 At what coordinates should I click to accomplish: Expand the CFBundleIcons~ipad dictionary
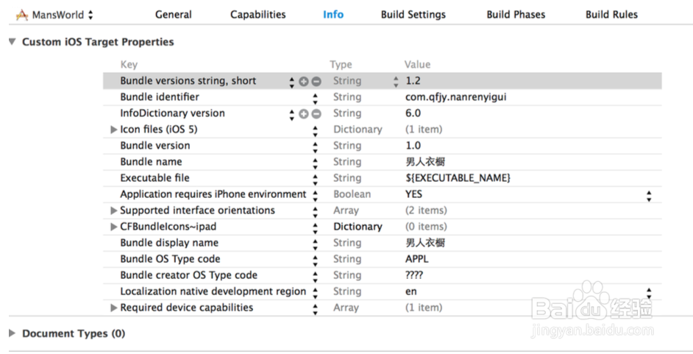[114, 227]
